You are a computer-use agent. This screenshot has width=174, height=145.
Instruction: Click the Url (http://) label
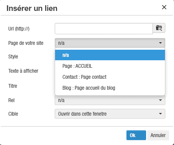pyautogui.click(x=19, y=29)
